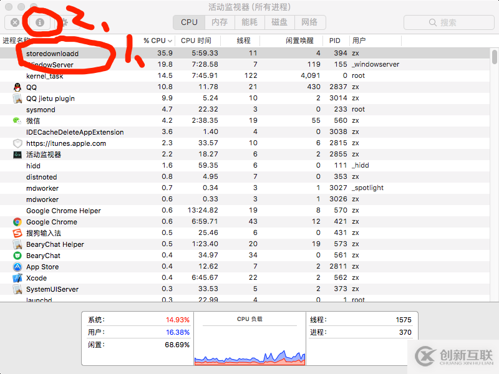499x374 pixels.
Task: Switch to the CPU tab
Action: [189, 22]
